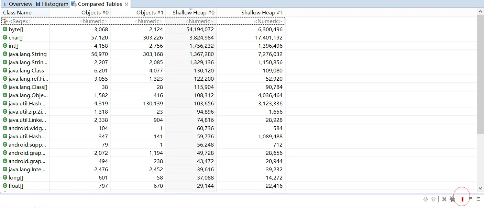Click the class icon beside java.lang.Inte...
Image resolution: width=484 pixels, height=208 pixels.
[x=5, y=169]
